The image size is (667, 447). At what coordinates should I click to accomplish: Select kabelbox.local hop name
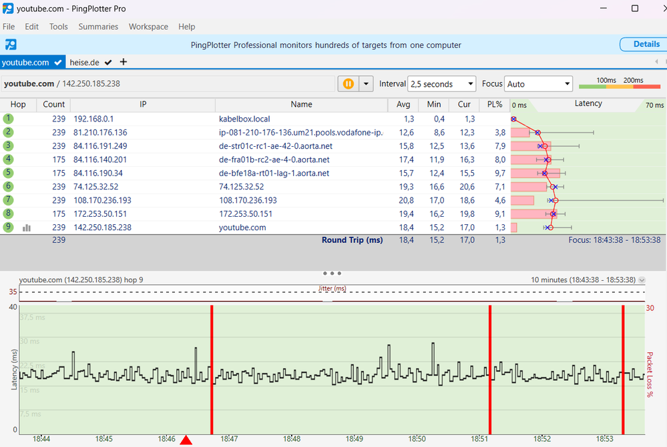point(244,119)
